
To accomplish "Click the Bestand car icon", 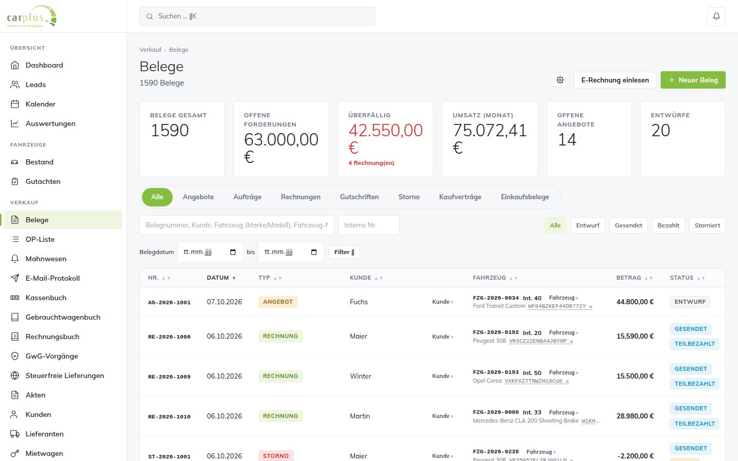I will point(15,162).
